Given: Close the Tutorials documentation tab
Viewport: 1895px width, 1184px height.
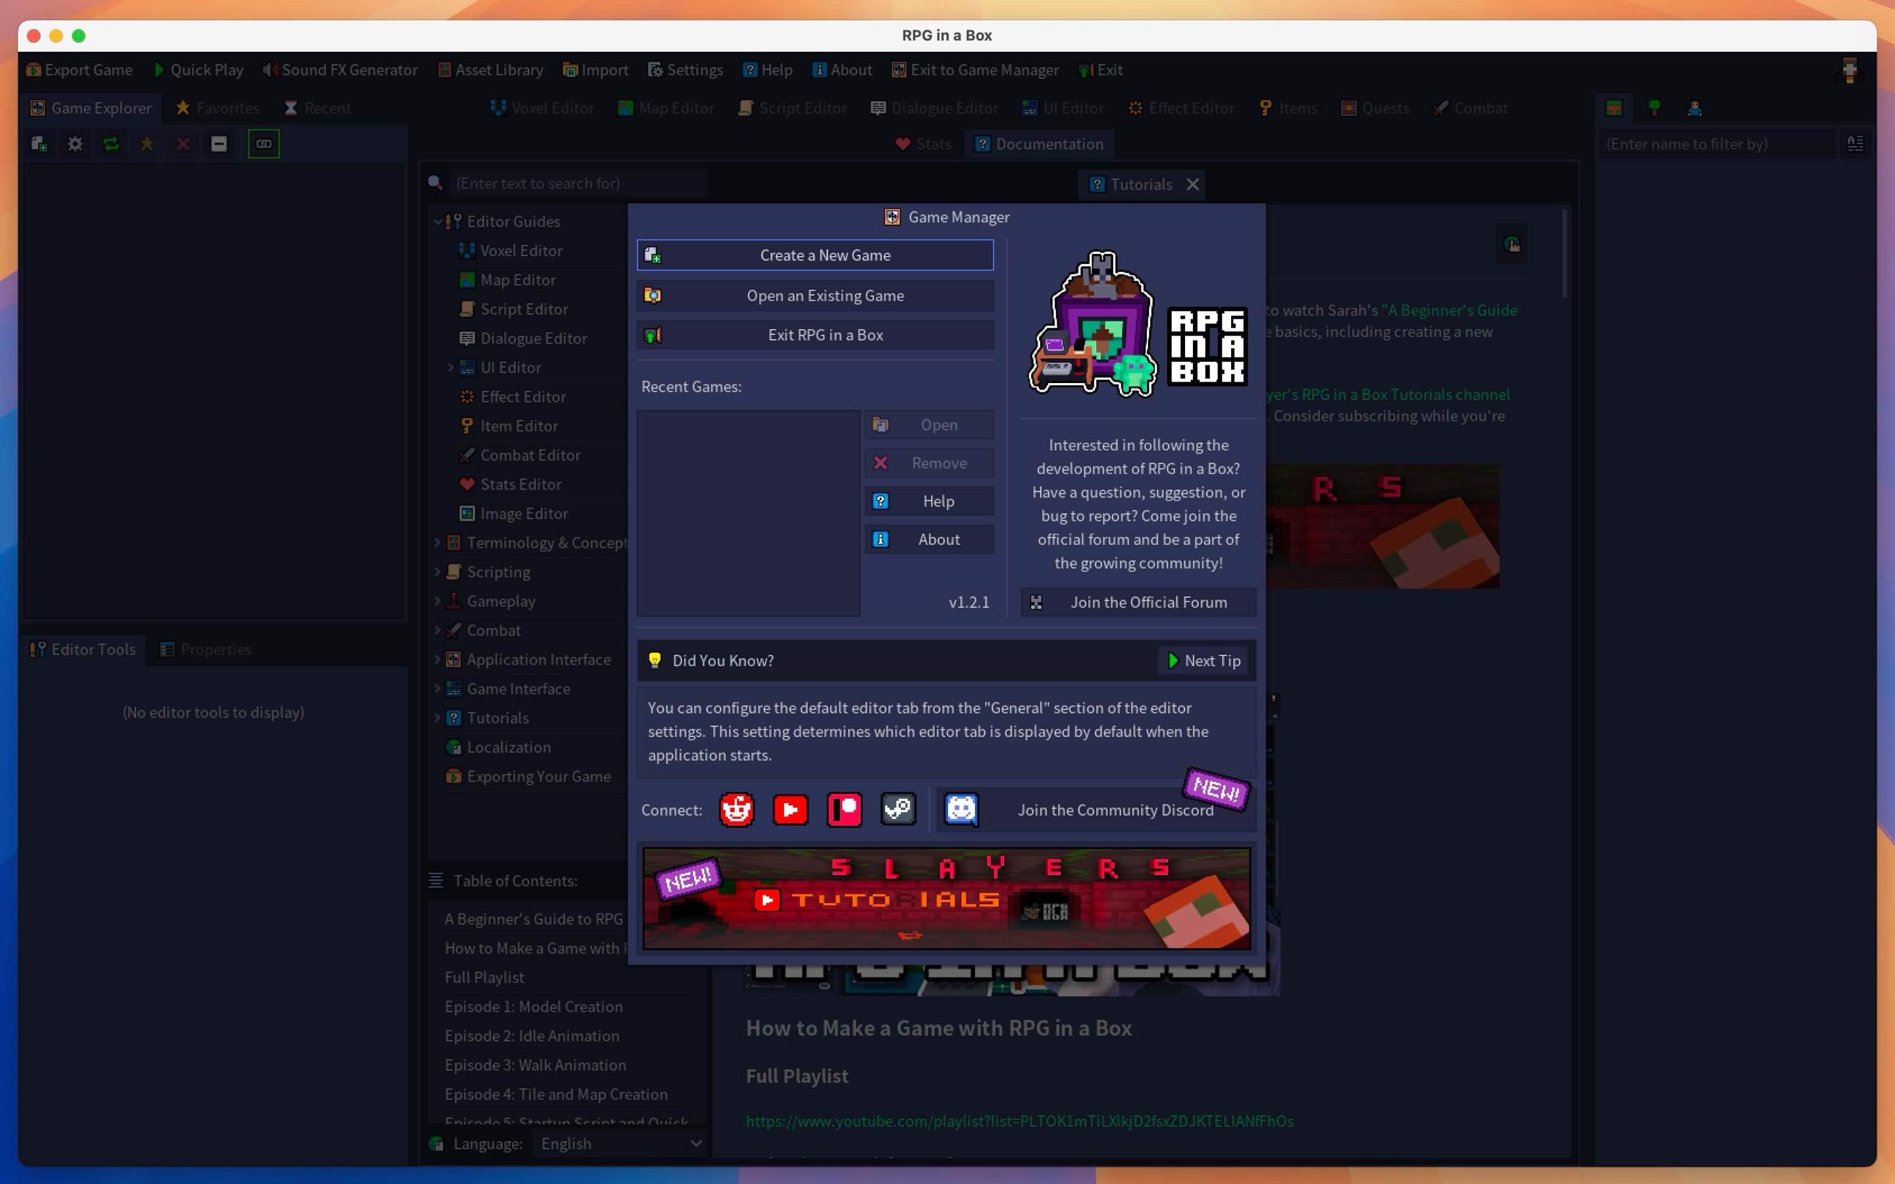Looking at the screenshot, I should coord(1193,184).
